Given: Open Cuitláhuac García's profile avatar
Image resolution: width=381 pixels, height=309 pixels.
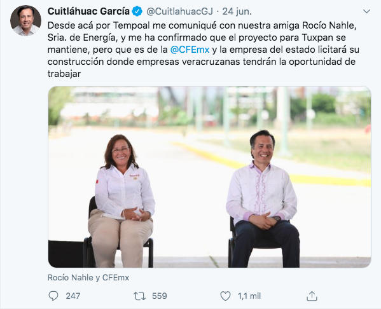Looking at the screenshot, I should (x=25, y=20).
